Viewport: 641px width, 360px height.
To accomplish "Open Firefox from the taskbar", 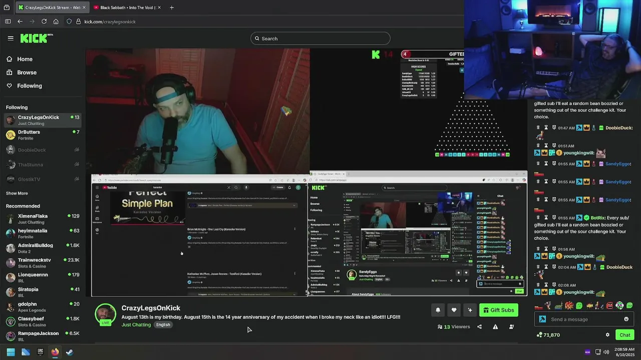I will coord(55,352).
